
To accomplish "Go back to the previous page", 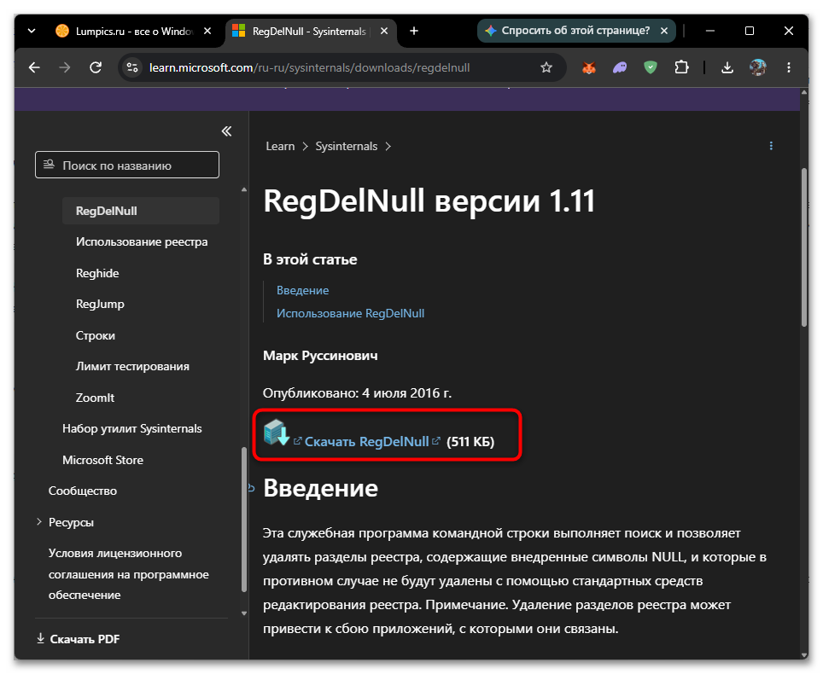I will (34, 67).
